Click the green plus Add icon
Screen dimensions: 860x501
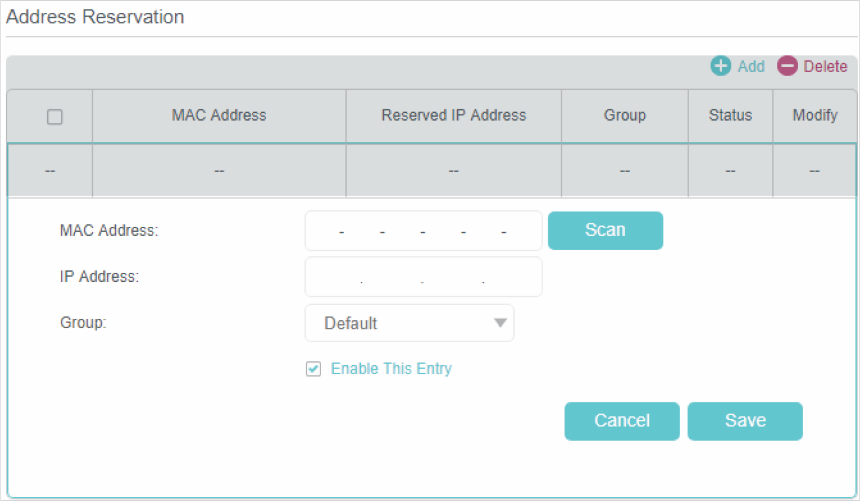[x=720, y=66]
